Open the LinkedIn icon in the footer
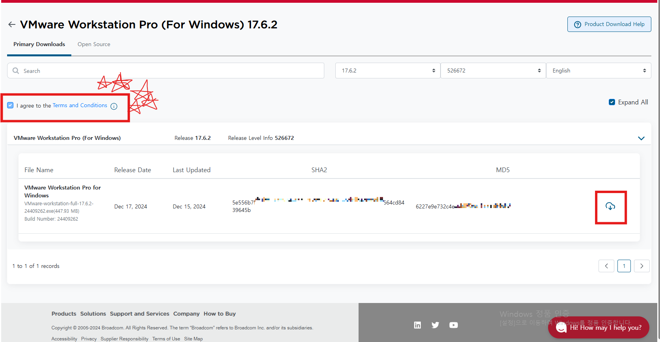The image size is (660, 342). coord(417,325)
